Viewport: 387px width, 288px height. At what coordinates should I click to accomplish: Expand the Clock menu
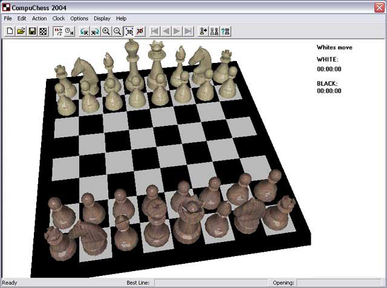click(x=59, y=19)
